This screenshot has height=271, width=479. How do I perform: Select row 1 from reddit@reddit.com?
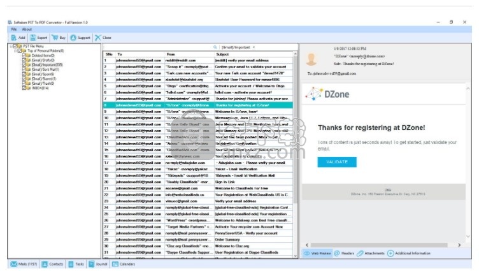(x=198, y=61)
